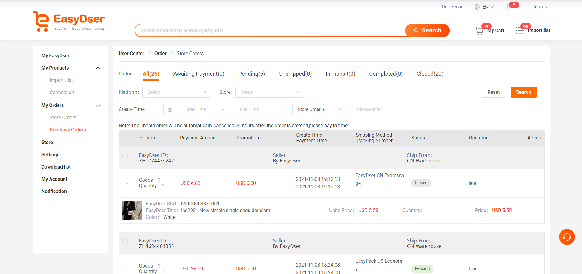
Task: Open Notification in sidebar
Action: coord(54,192)
